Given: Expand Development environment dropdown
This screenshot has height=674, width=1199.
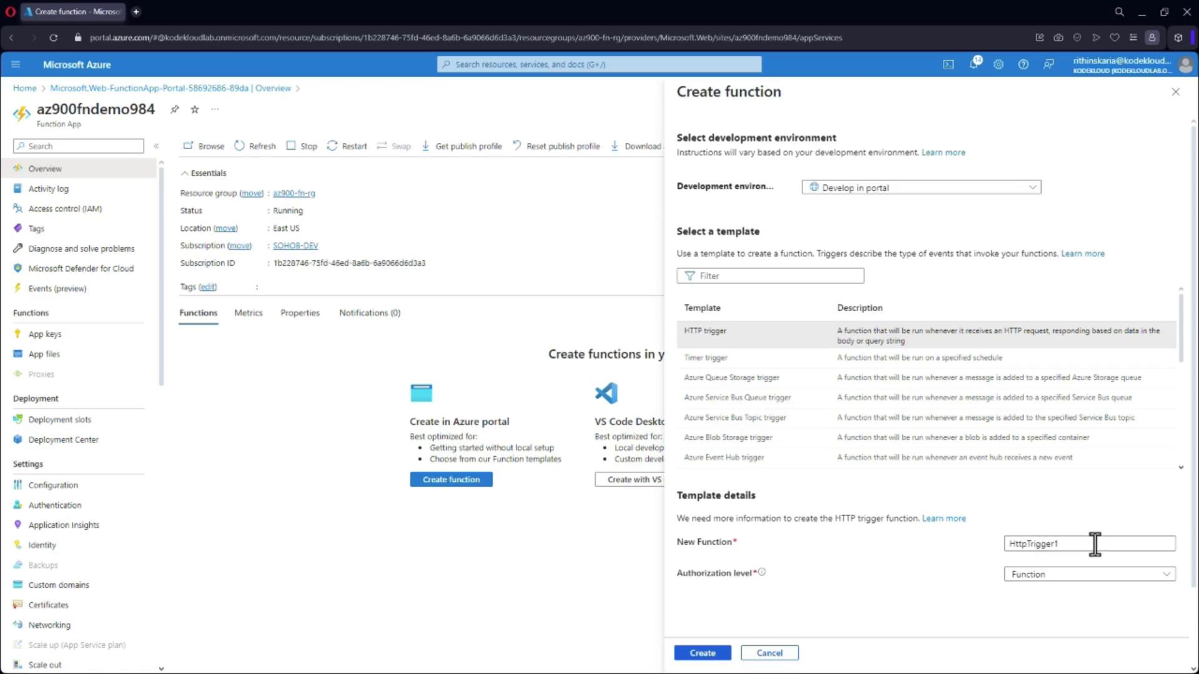Looking at the screenshot, I should coord(921,187).
